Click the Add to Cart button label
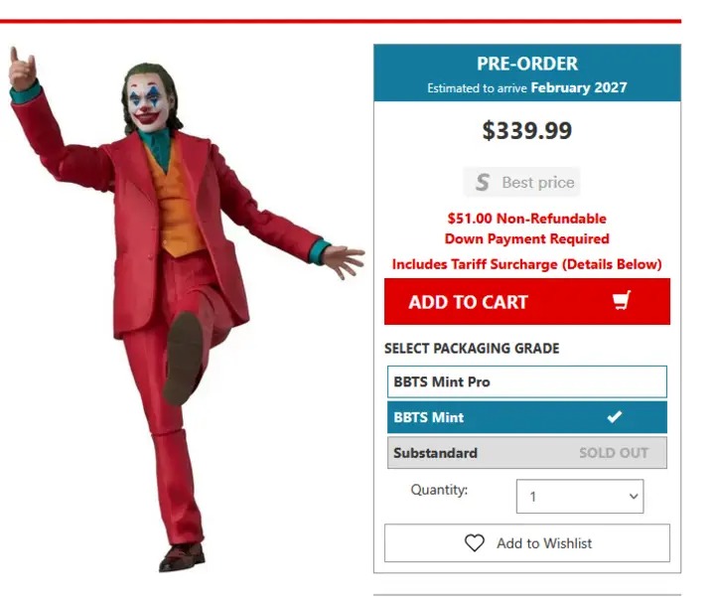 468,302
